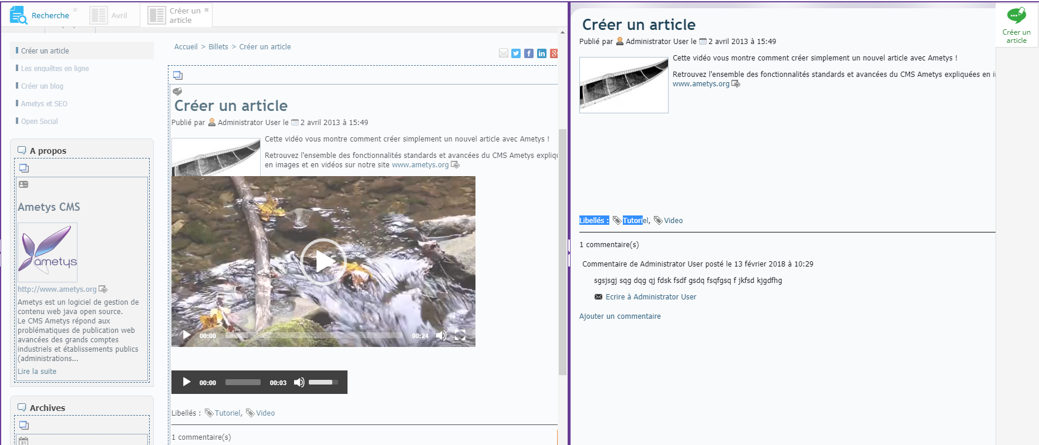Screen dimensions: 1039x445
Task: Click www.ametys.org link in the editor article
Action: coord(420,165)
